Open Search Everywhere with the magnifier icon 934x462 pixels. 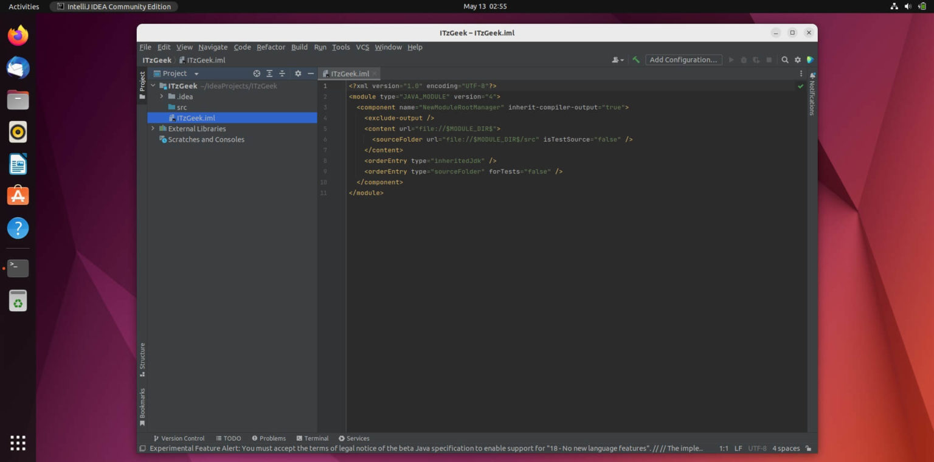(x=784, y=60)
